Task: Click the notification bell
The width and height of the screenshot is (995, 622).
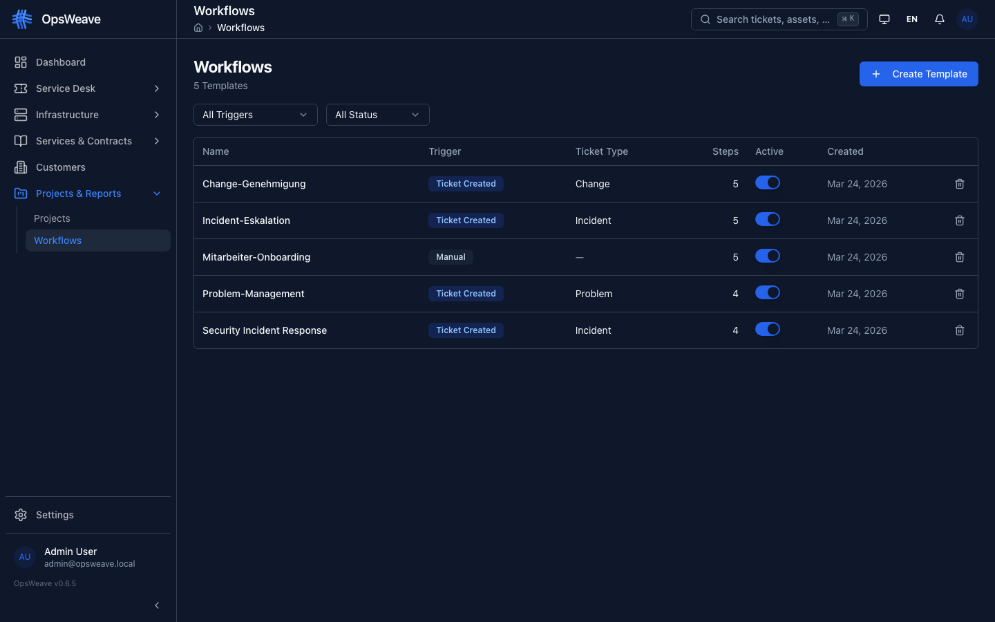Action: (940, 19)
